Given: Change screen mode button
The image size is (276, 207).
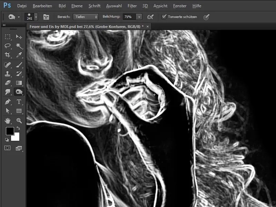Looking at the screenshot, I should (x=19, y=148).
